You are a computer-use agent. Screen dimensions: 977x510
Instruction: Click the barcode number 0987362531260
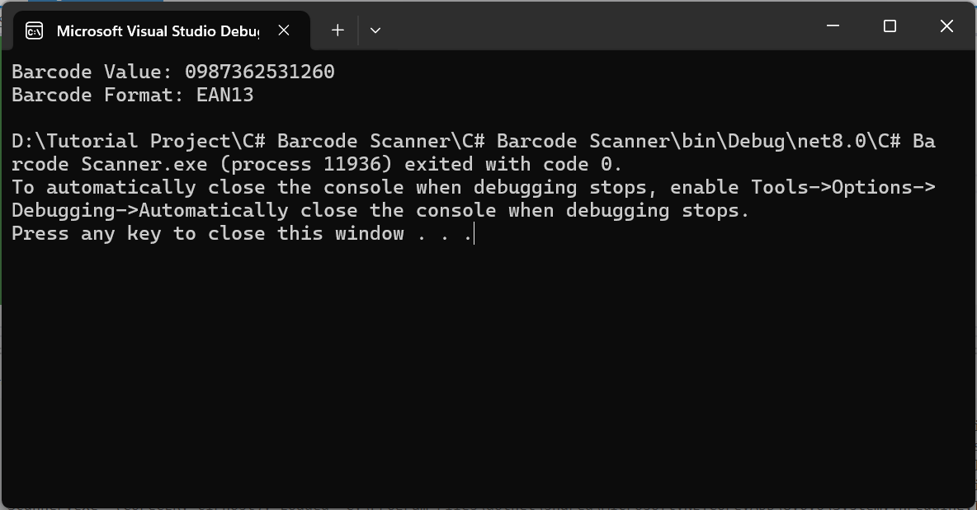(260, 72)
